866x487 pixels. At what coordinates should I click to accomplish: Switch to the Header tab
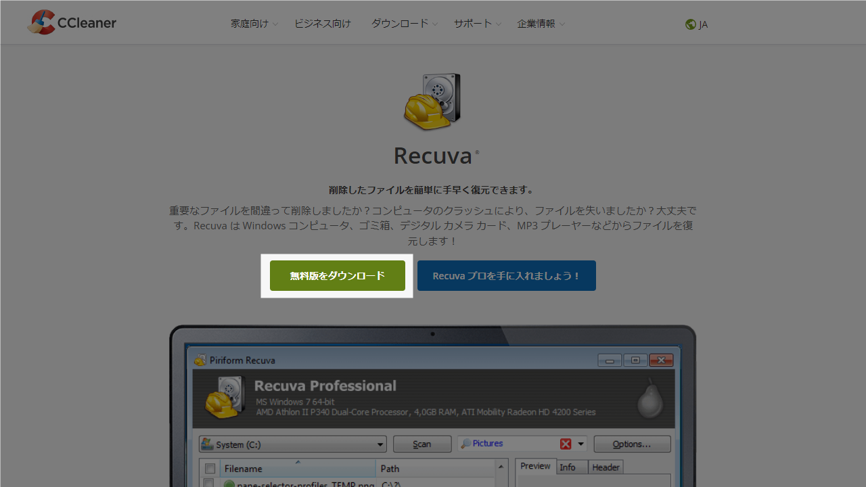click(x=606, y=467)
